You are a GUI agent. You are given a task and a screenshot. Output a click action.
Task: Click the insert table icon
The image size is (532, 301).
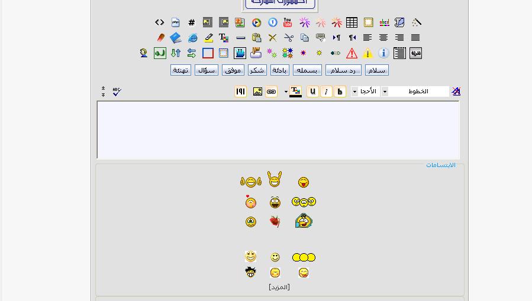(352, 22)
